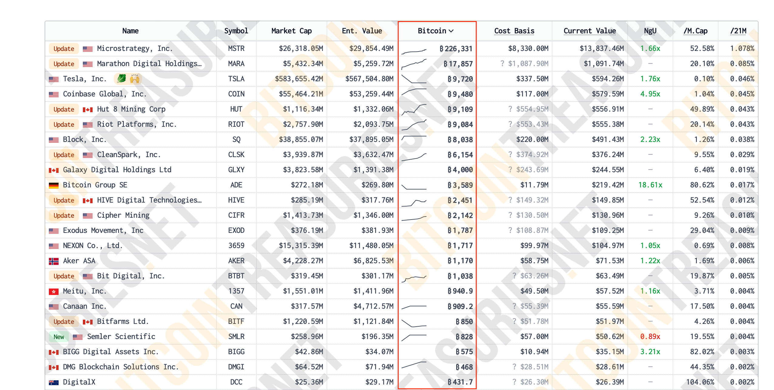Click Update button for Cipher Mining

pyautogui.click(x=64, y=215)
